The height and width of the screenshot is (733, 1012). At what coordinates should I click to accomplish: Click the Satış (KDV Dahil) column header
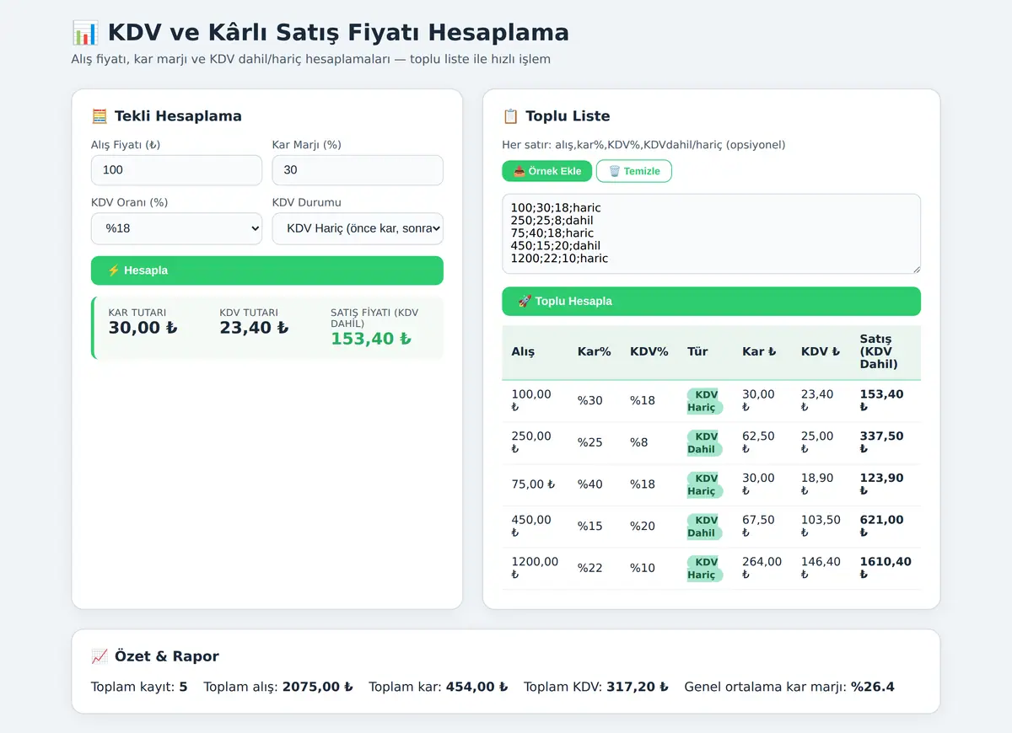(x=879, y=352)
